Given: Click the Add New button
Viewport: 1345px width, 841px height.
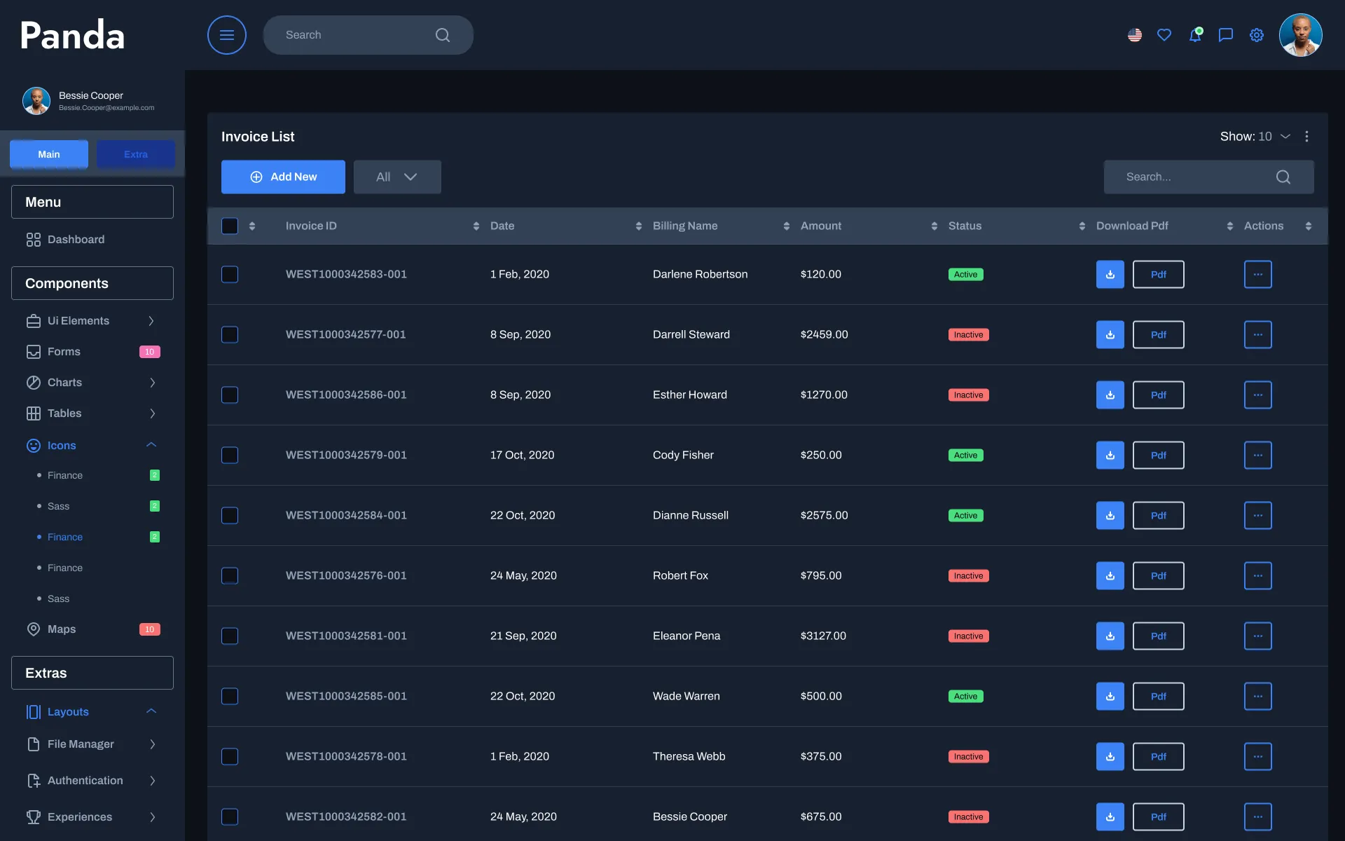Looking at the screenshot, I should (x=283, y=177).
